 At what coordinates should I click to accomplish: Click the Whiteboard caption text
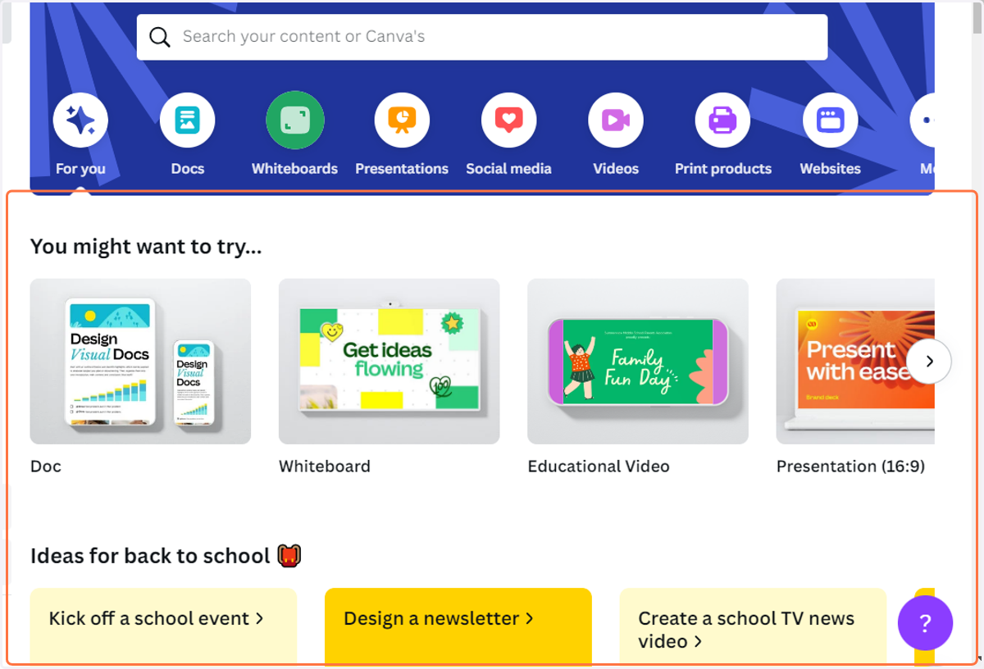[x=325, y=466]
